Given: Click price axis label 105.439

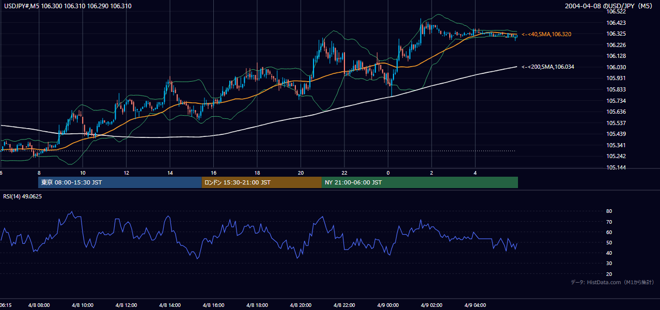Looking at the screenshot, I should (x=616, y=134).
